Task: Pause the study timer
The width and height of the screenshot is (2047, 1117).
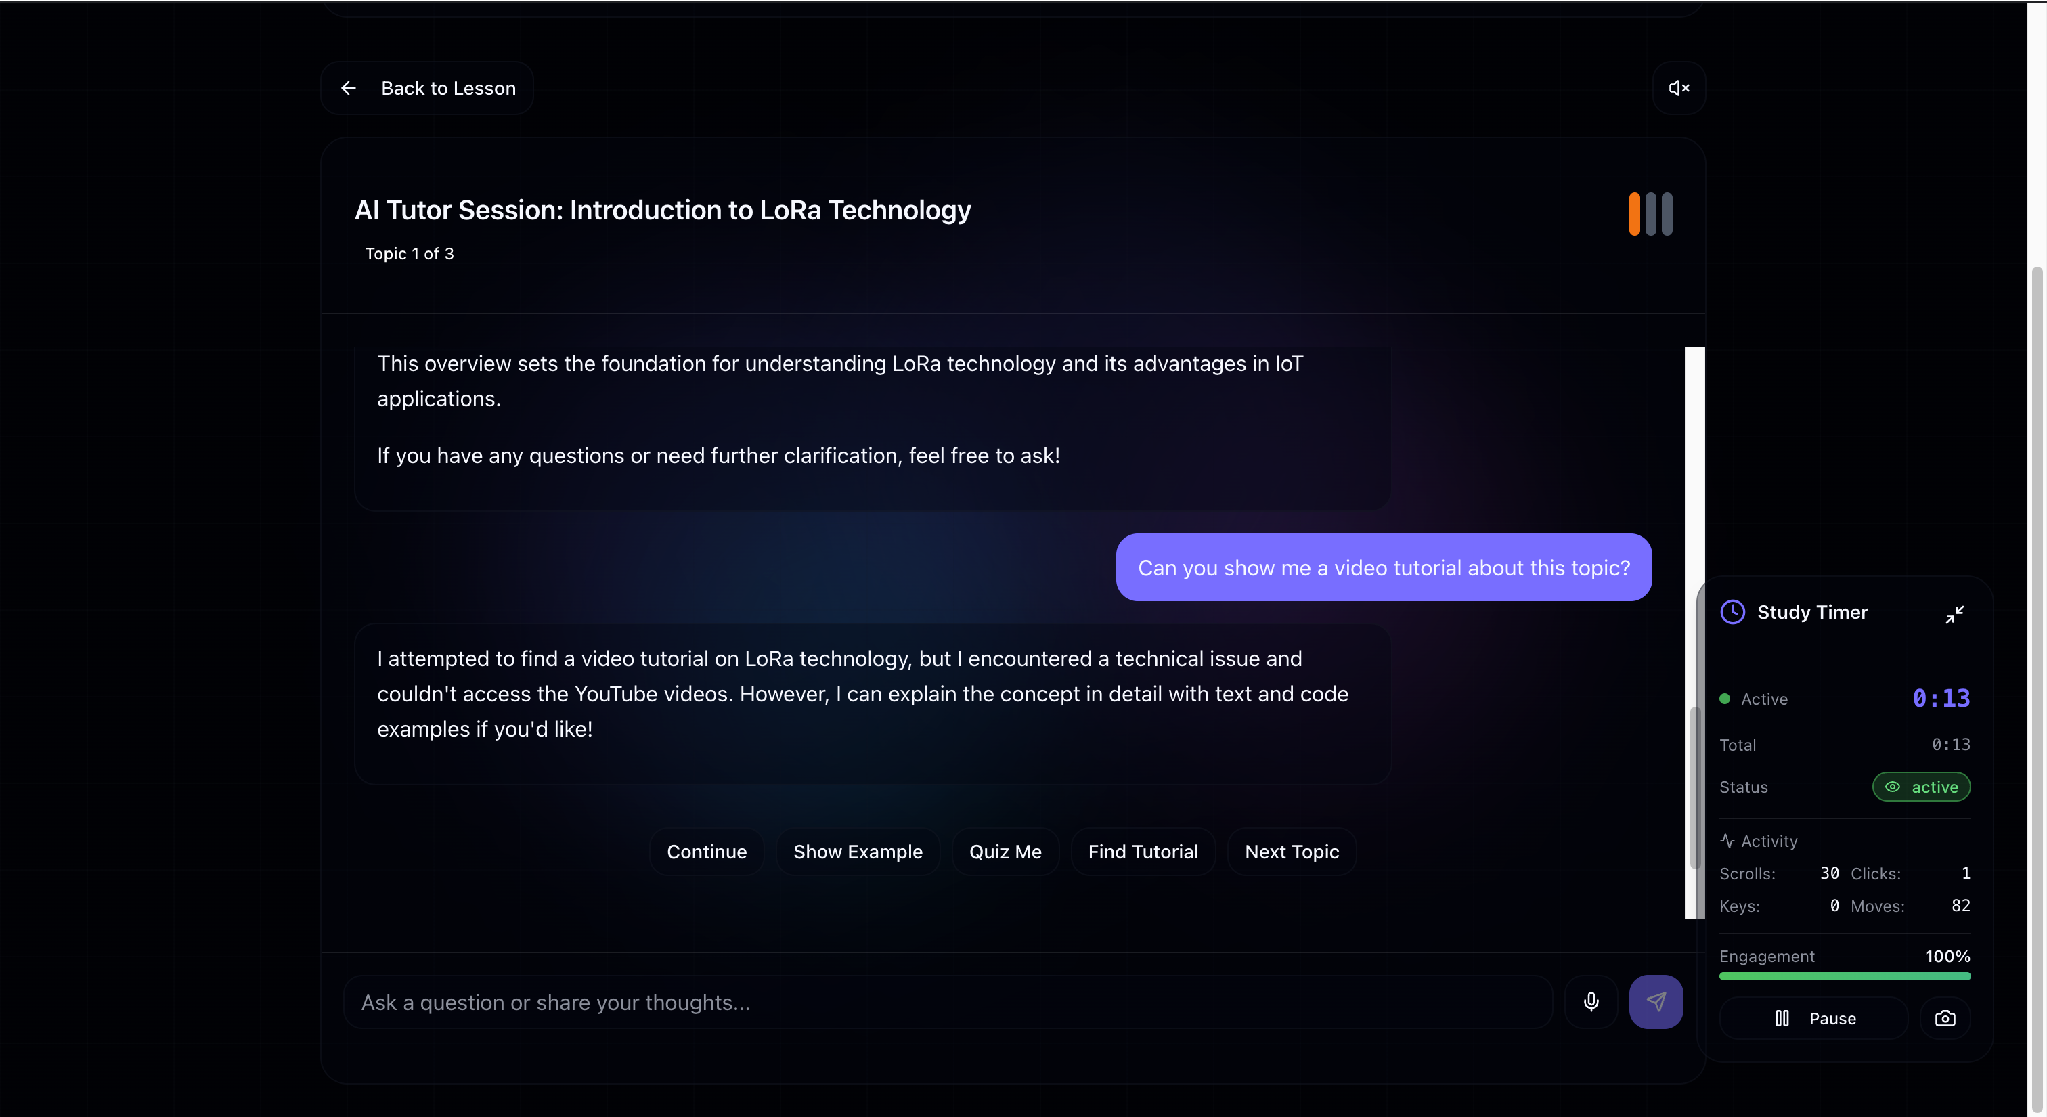Action: point(1813,1017)
